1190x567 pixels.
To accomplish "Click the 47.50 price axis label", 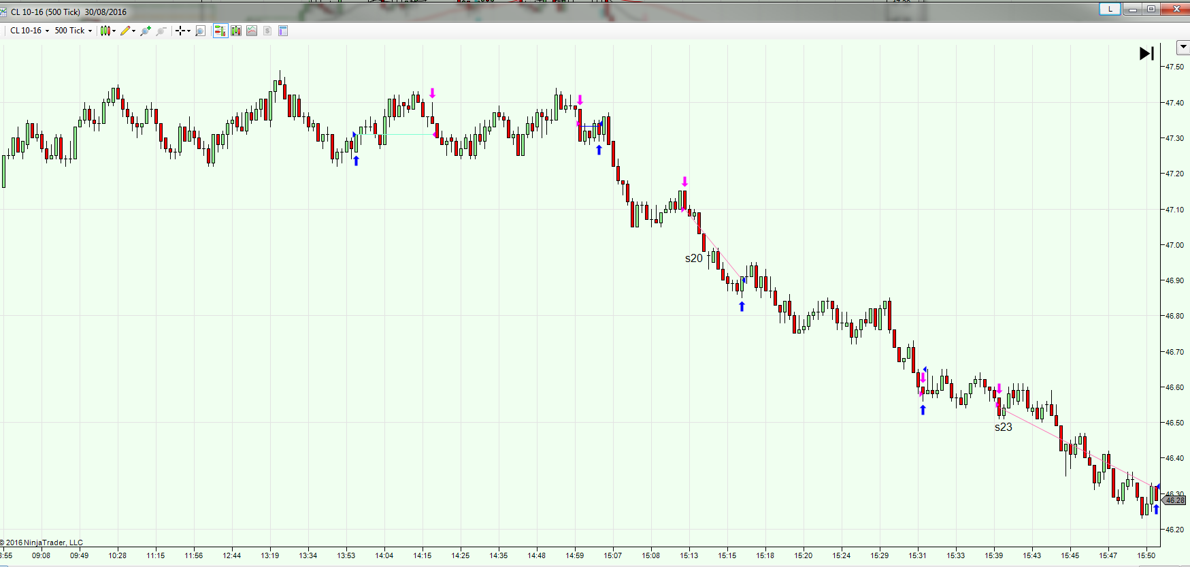I will point(1174,67).
